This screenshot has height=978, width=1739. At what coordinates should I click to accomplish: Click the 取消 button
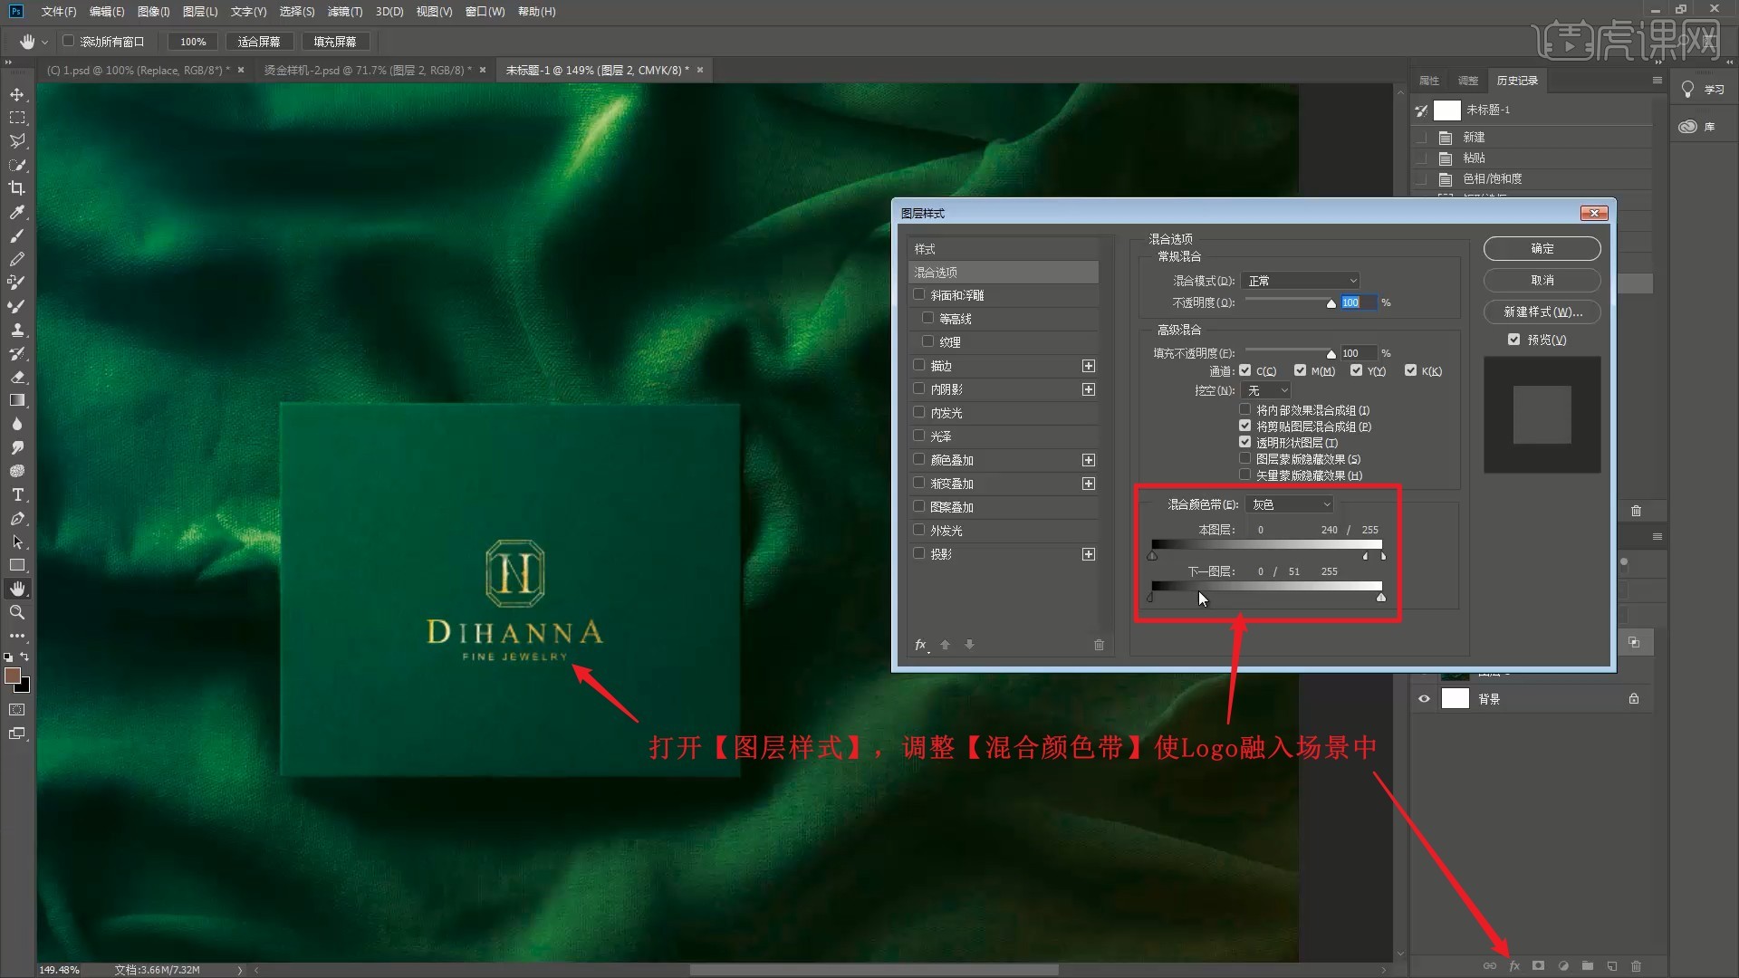tap(1542, 280)
